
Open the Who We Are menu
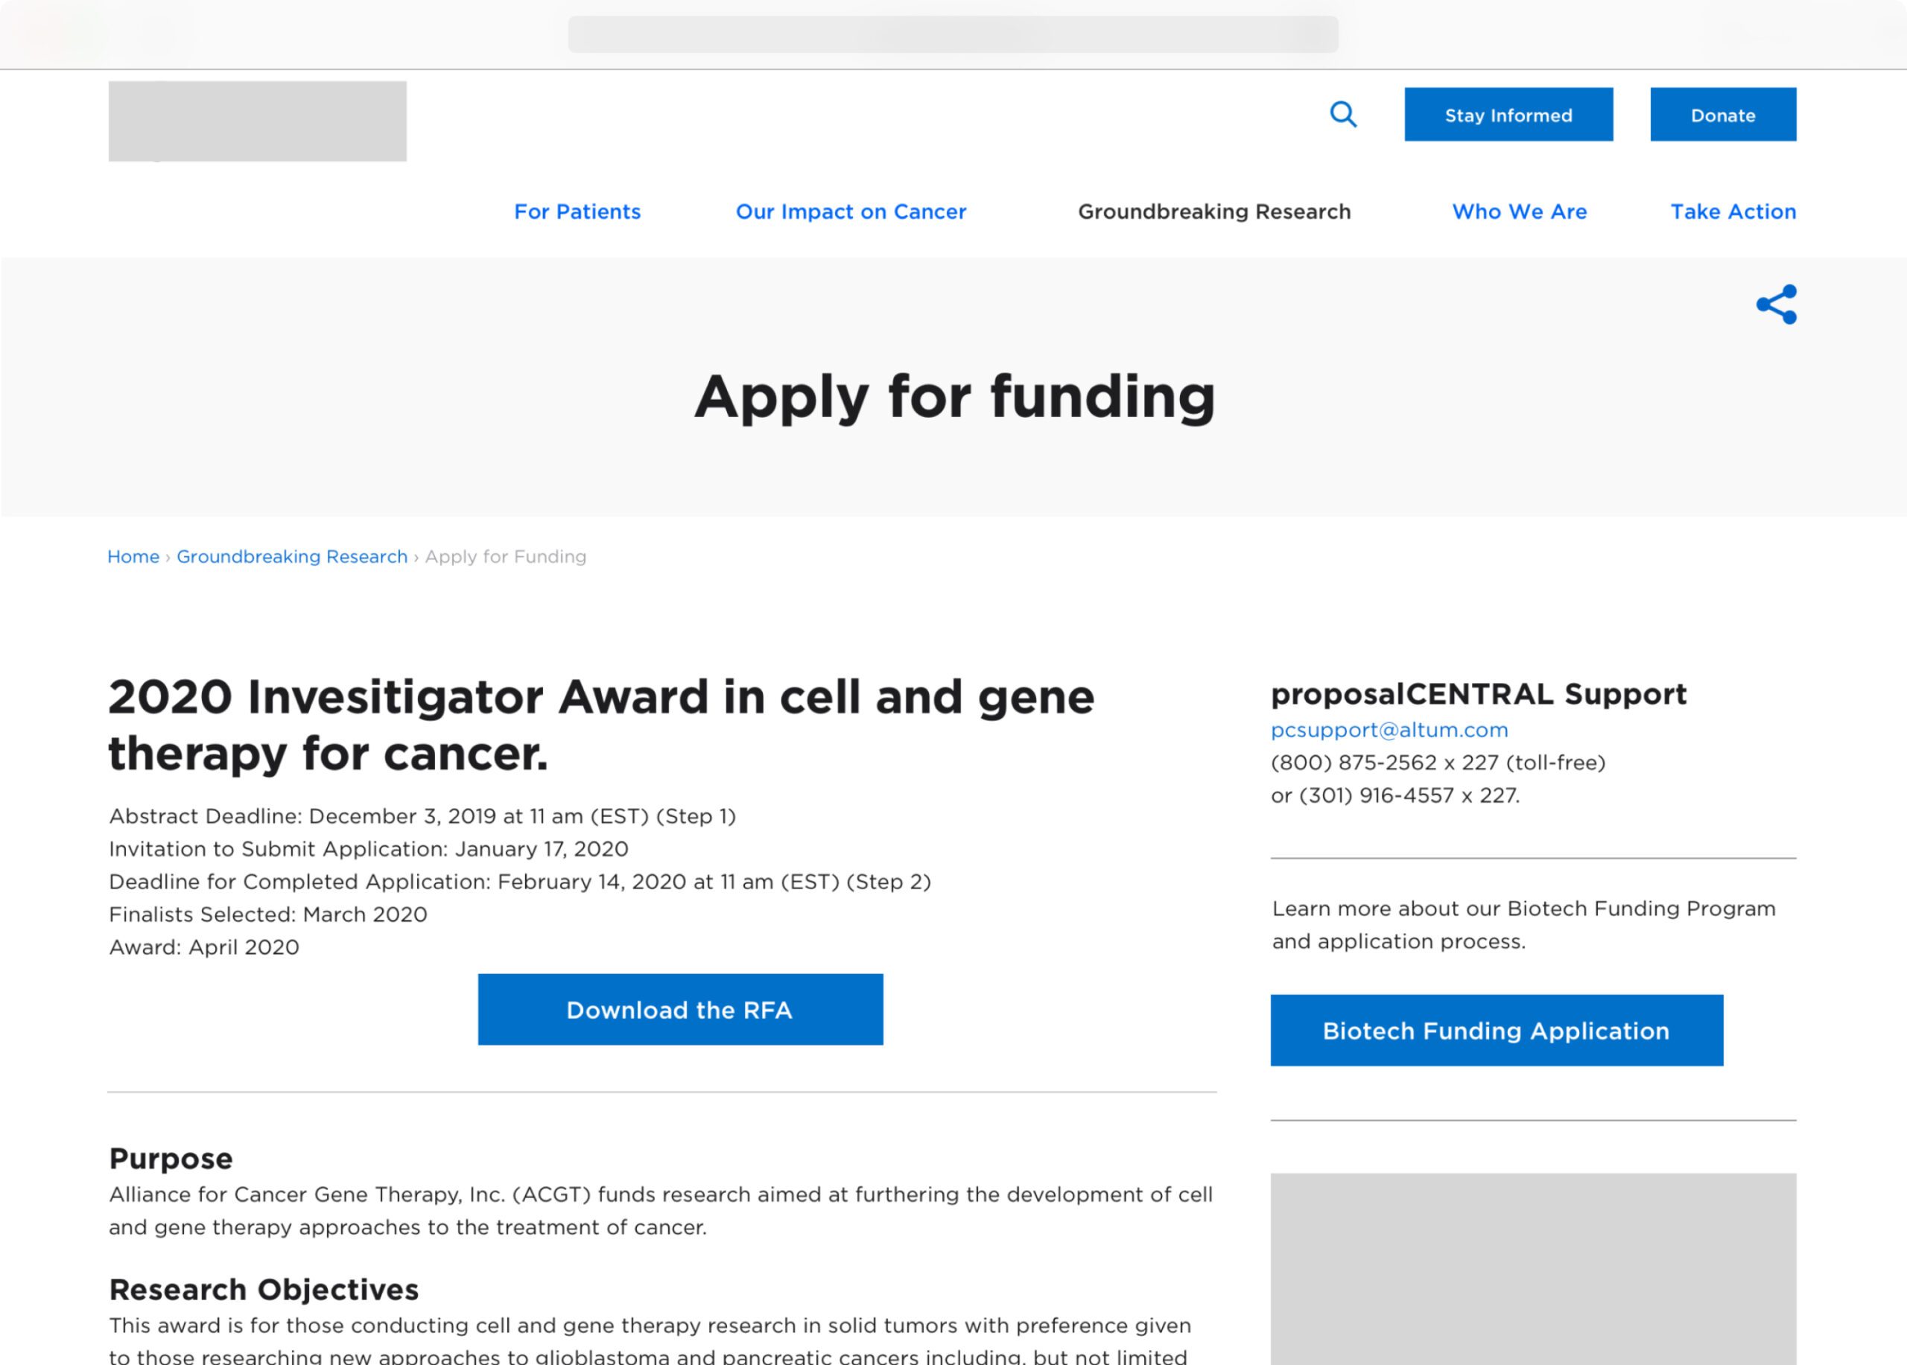(1520, 211)
